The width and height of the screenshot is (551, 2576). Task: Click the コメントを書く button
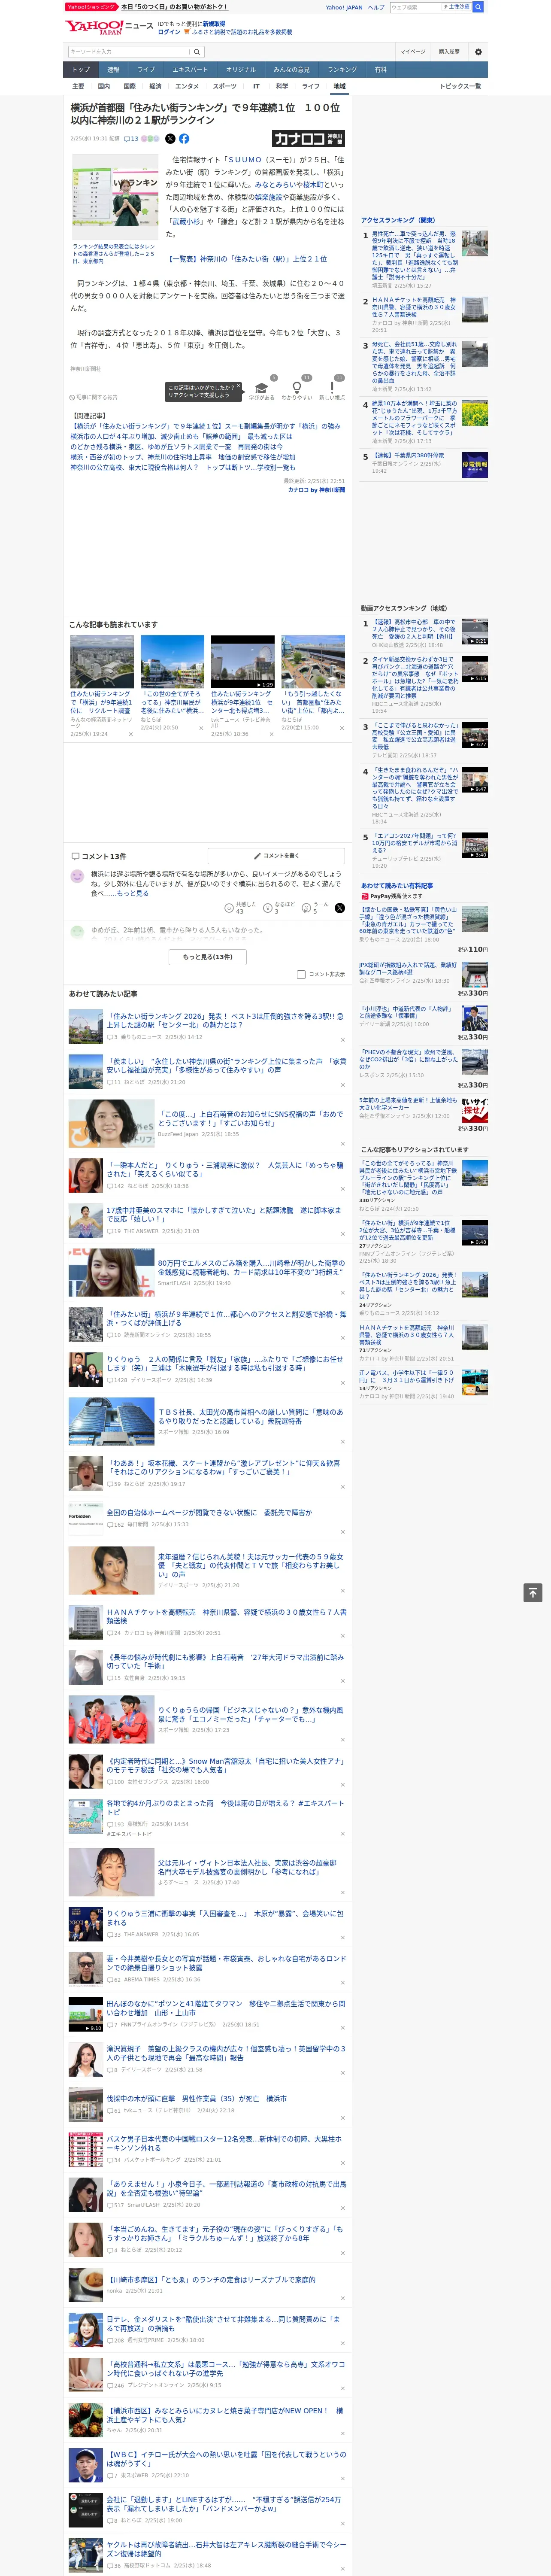(x=276, y=856)
